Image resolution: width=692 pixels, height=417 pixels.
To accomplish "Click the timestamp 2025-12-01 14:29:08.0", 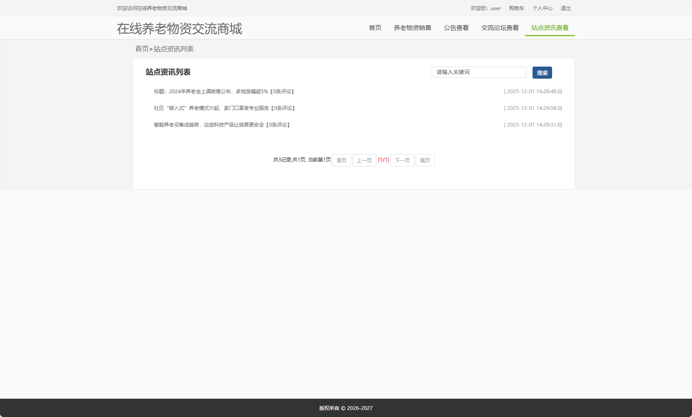I will [533, 108].
